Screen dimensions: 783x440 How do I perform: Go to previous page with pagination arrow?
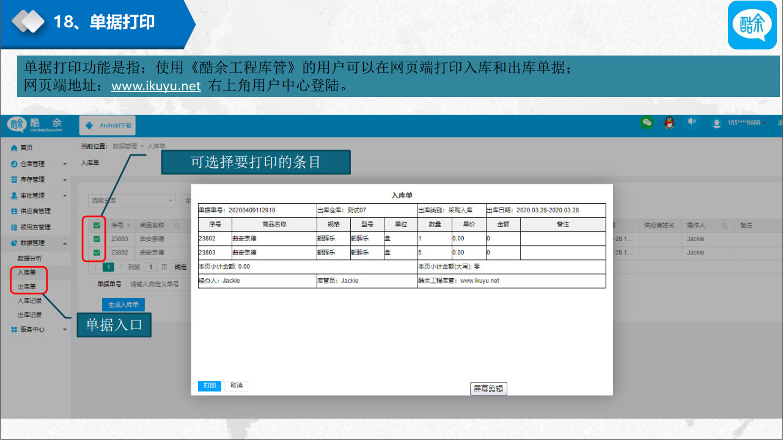pos(95,267)
